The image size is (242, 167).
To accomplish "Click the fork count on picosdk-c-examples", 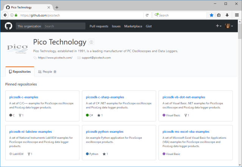I will coord(21,115).
